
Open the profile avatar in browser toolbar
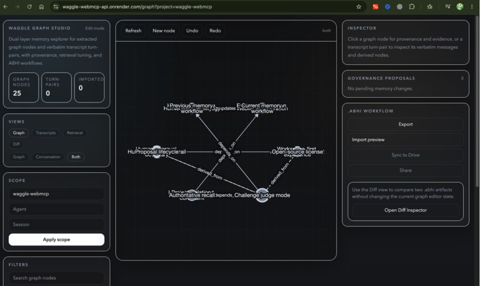(460, 7)
